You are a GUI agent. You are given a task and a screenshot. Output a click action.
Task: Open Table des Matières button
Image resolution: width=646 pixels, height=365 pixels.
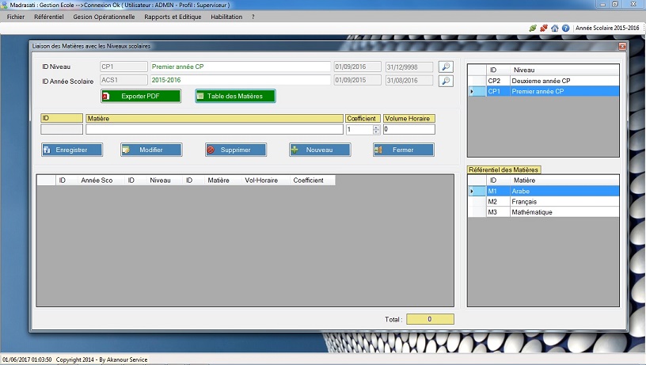(x=235, y=96)
